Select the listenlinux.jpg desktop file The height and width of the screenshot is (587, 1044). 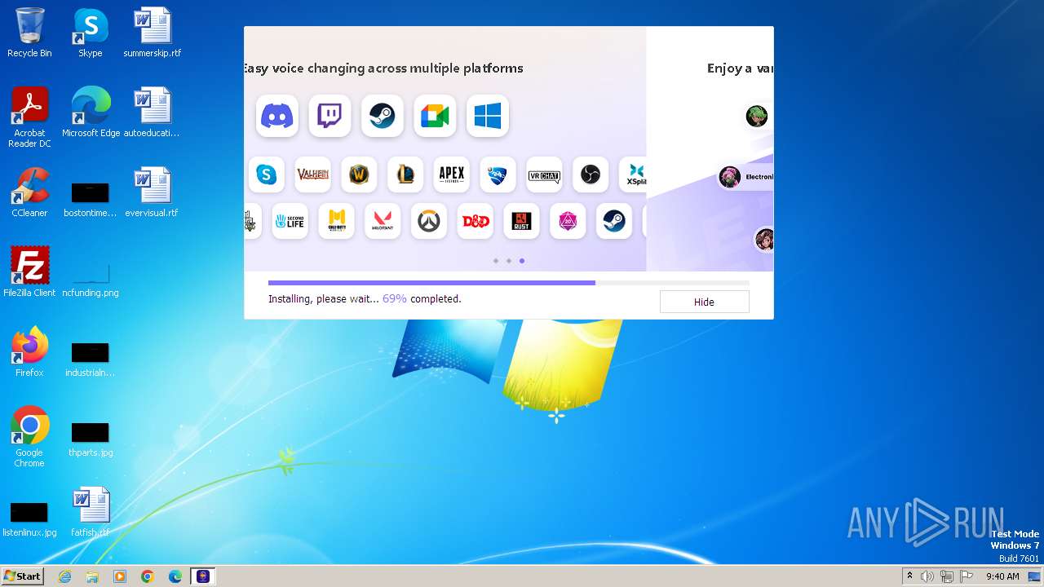[29, 519]
